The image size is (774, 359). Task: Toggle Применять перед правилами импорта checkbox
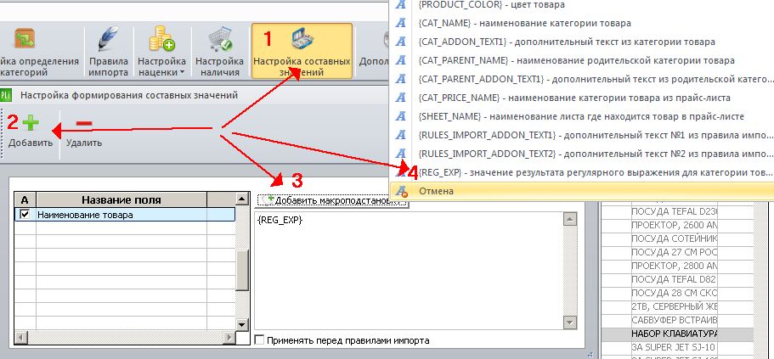click(259, 340)
